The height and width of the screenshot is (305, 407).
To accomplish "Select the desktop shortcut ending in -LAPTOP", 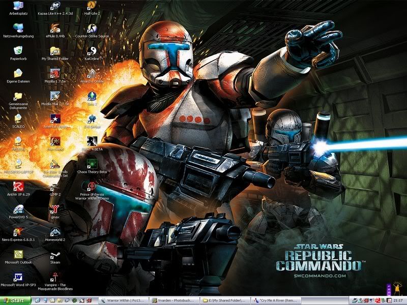I will 18,166.
